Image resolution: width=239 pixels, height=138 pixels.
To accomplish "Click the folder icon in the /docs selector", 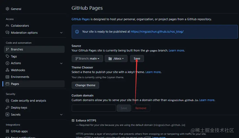I will click(x=110, y=58).
